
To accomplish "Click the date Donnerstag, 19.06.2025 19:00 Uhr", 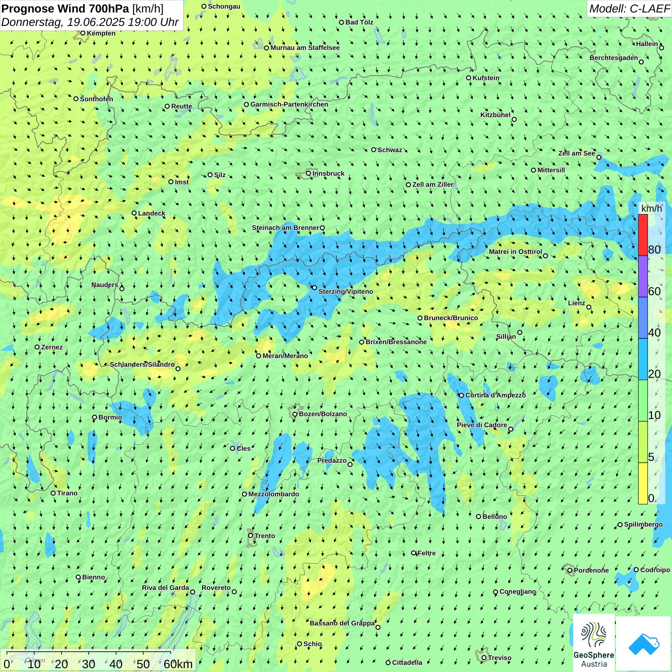I will pyautogui.click(x=90, y=22).
